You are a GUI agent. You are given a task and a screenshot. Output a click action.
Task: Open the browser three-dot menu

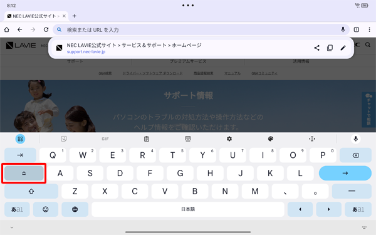[x=369, y=29]
